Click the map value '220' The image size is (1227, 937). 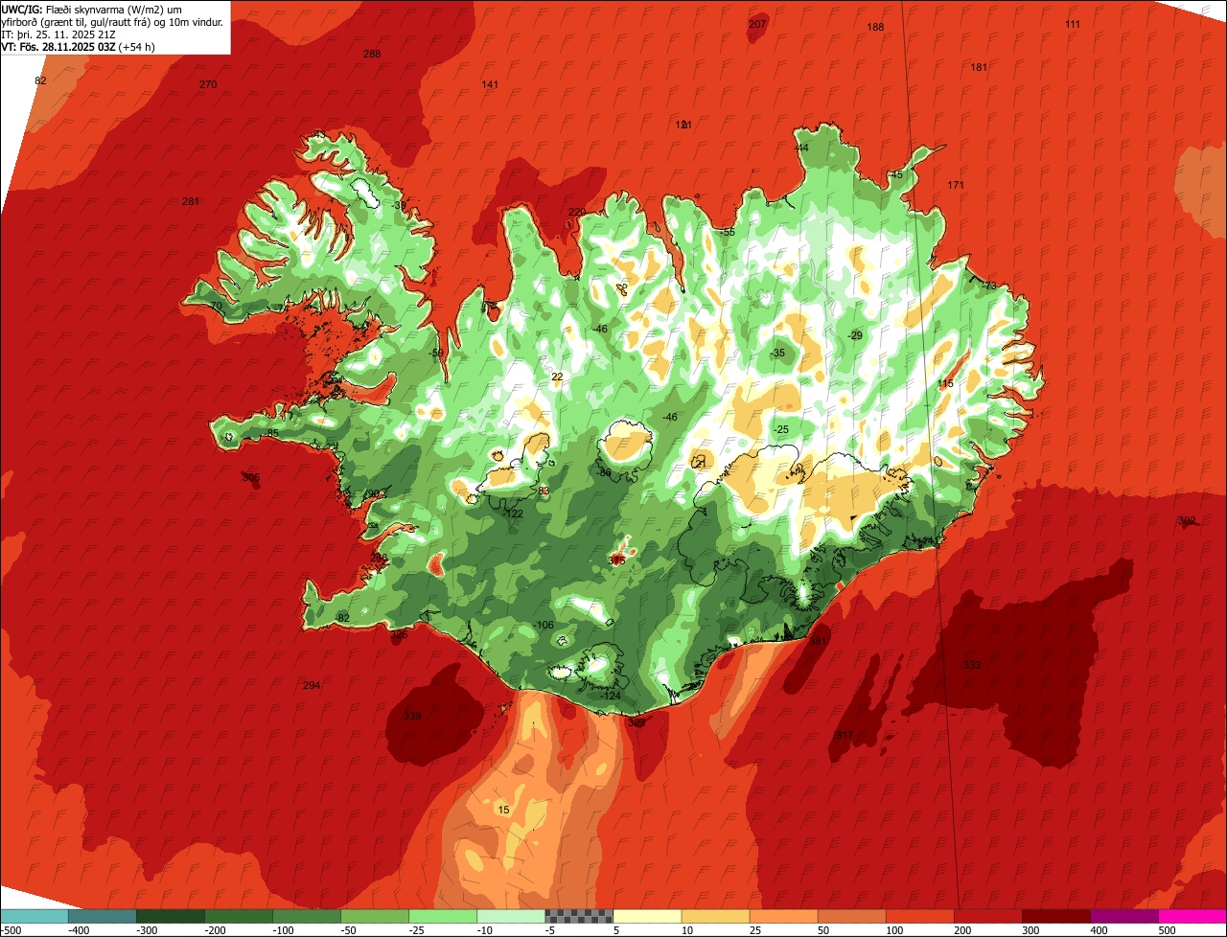point(577,212)
